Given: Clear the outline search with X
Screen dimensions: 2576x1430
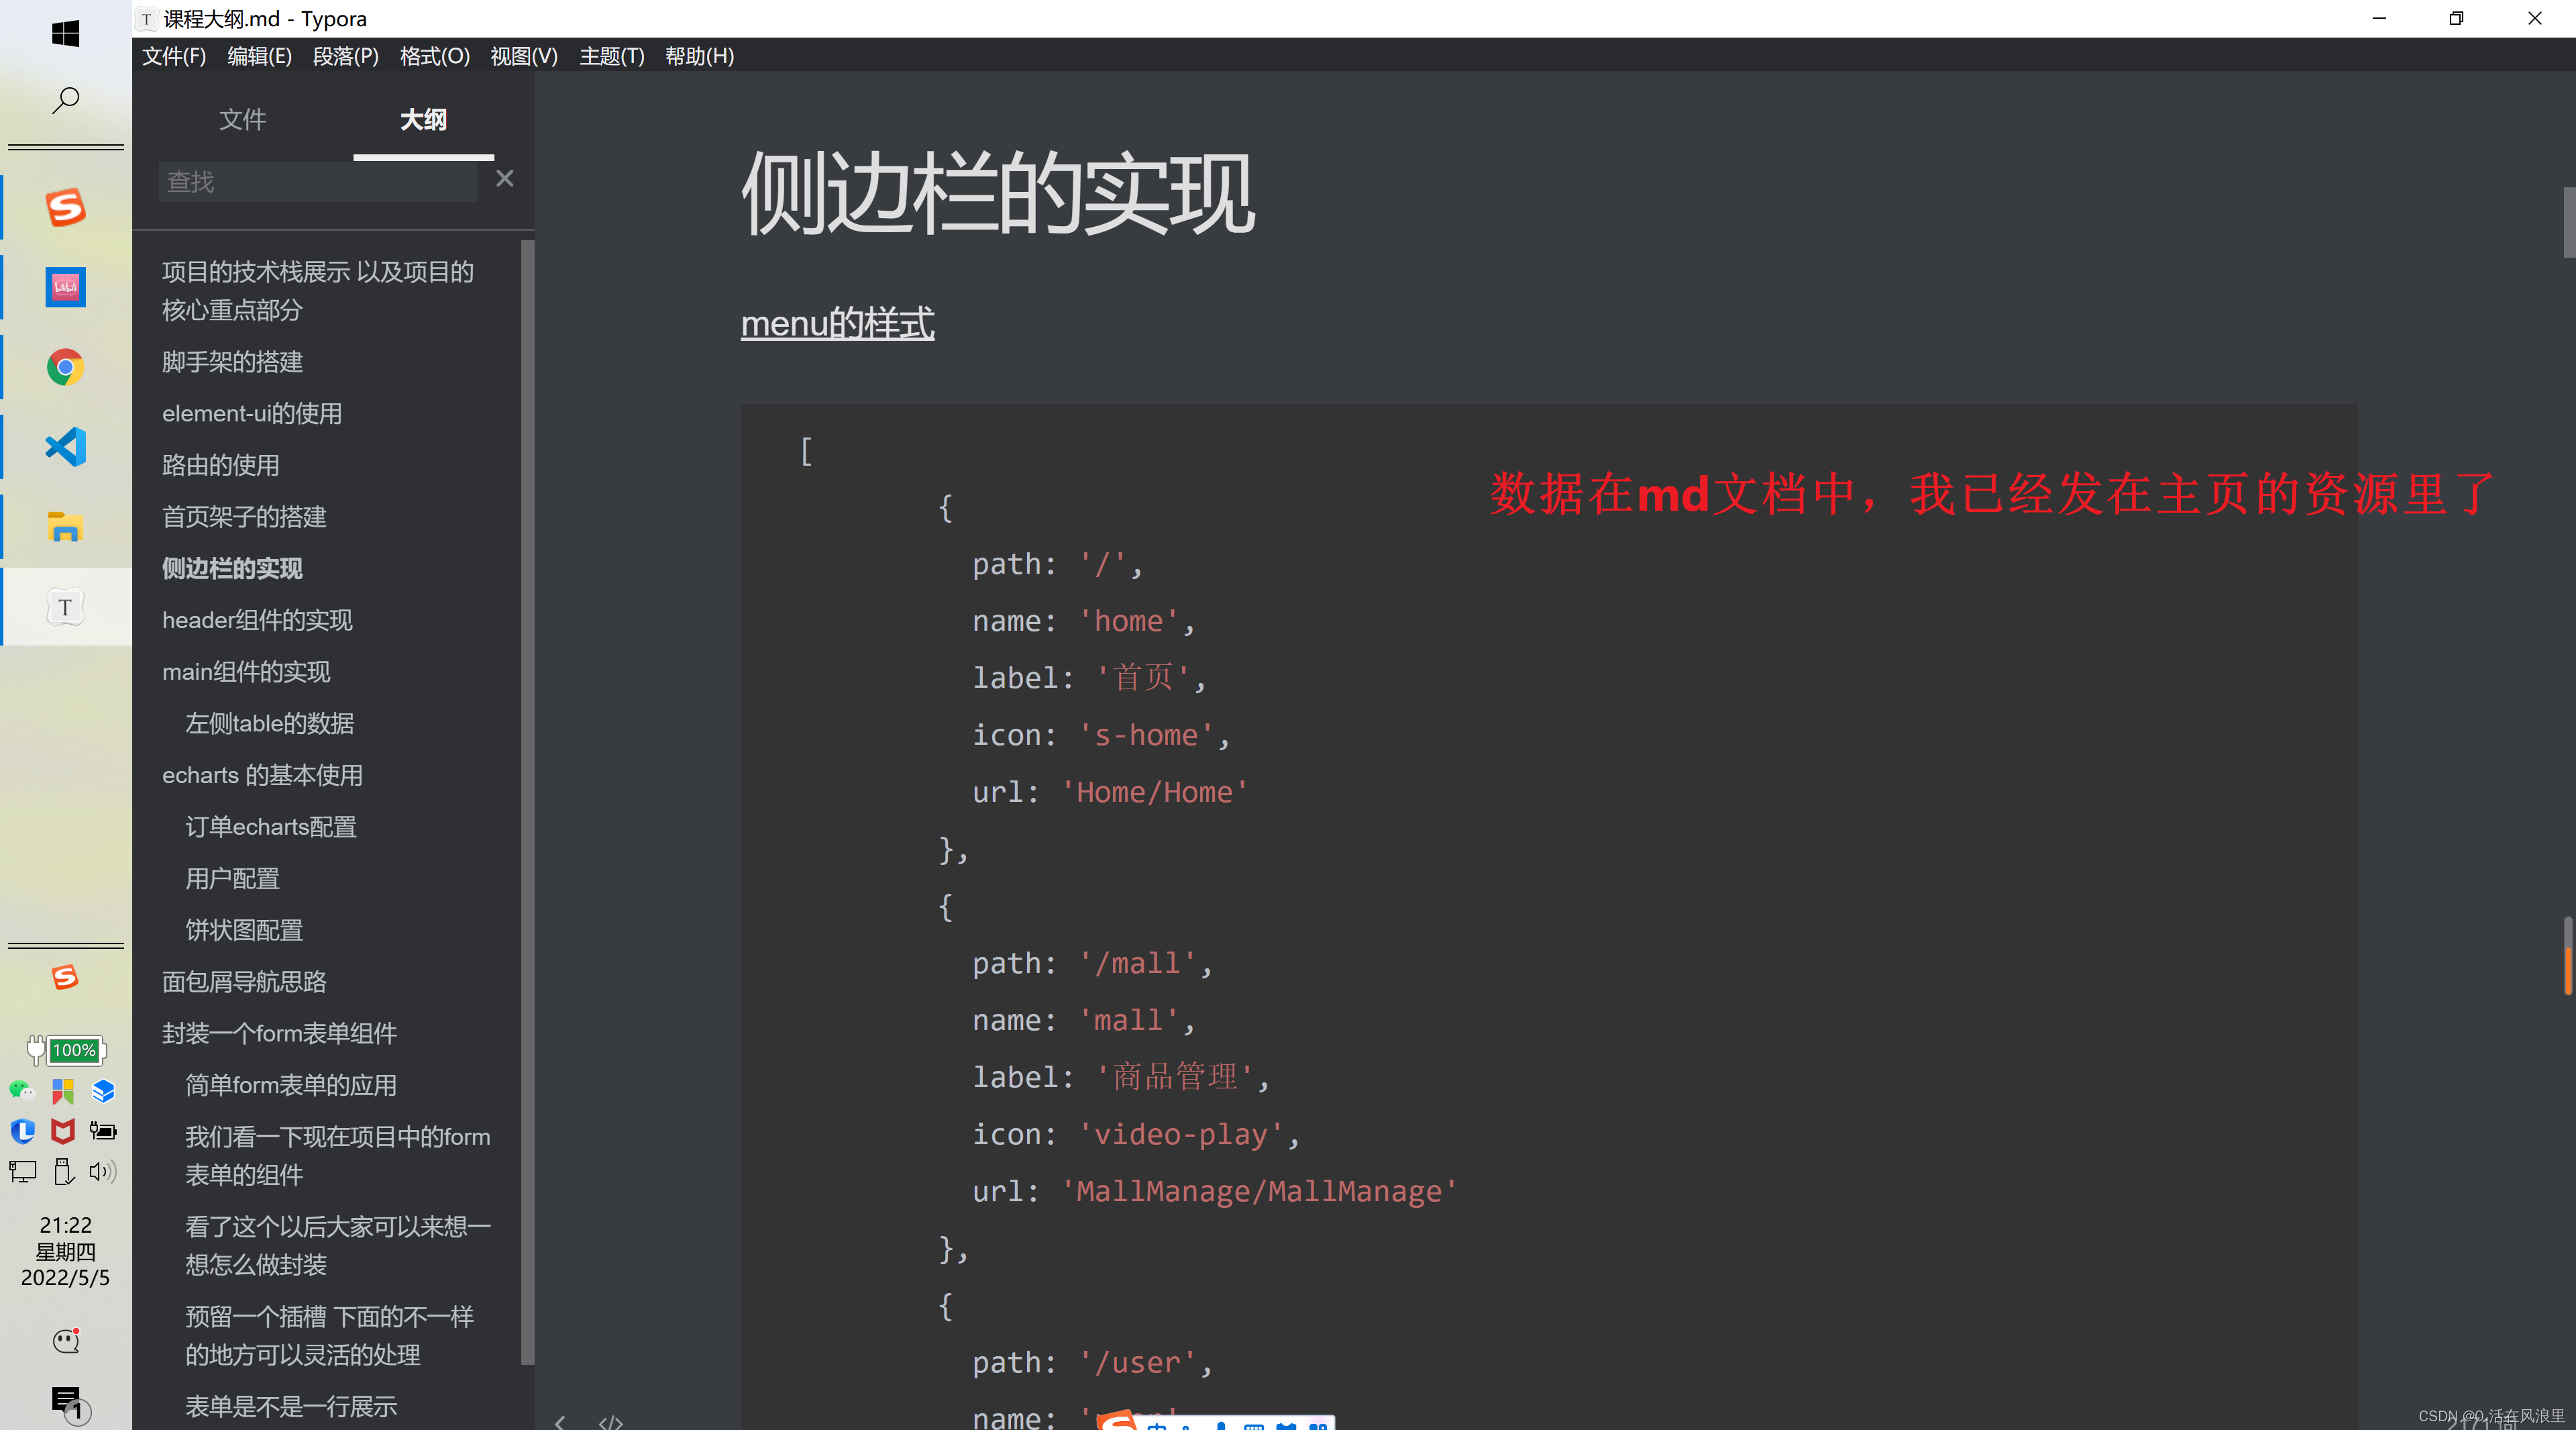Looking at the screenshot, I should [505, 178].
